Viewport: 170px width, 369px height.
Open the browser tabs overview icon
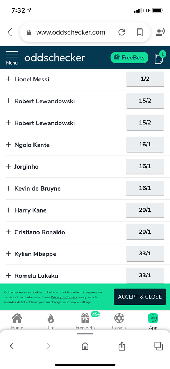(158, 346)
